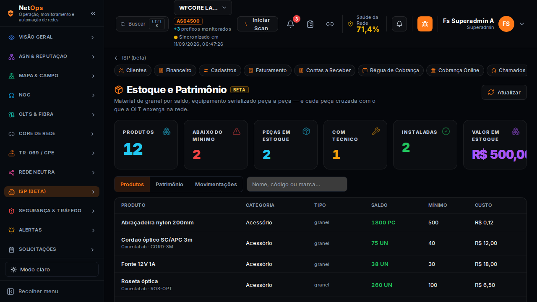Expand TR-069 / CPE sidebar section
Image resolution: width=537 pixels, height=302 pixels.
pos(52,153)
